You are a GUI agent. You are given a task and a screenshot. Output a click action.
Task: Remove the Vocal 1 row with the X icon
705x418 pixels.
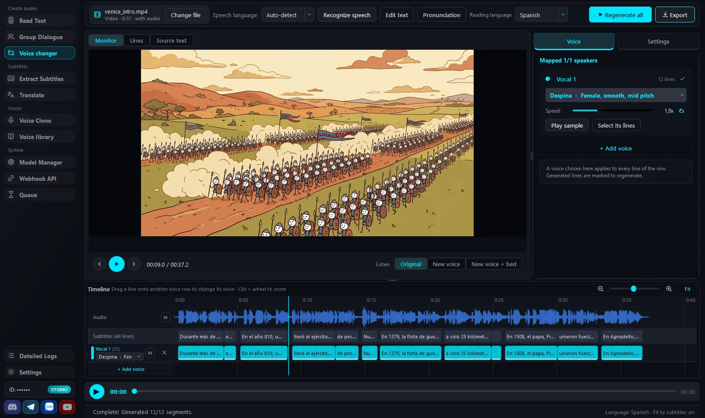(x=164, y=352)
